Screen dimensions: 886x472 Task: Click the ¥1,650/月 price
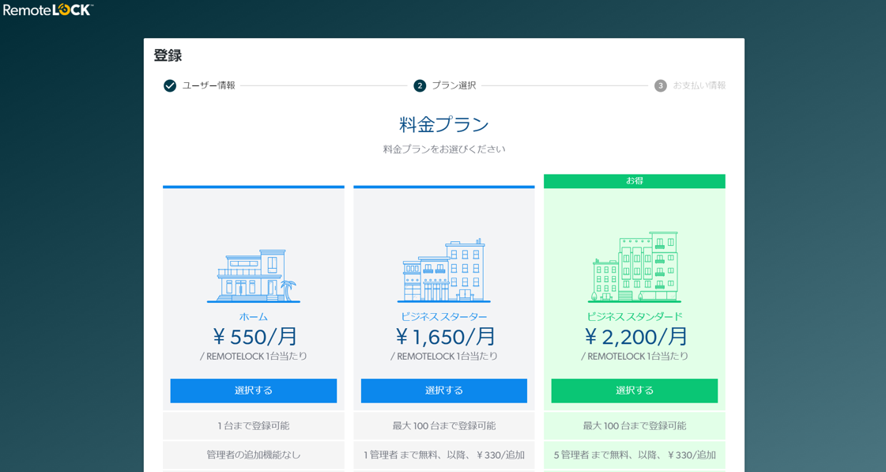pyautogui.click(x=445, y=337)
